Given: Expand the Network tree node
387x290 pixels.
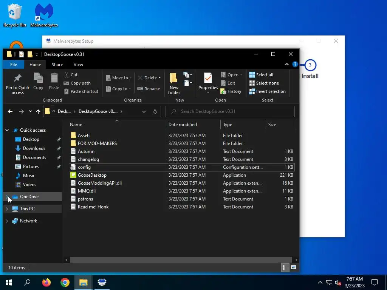Looking at the screenshot, I should point(7,221).
